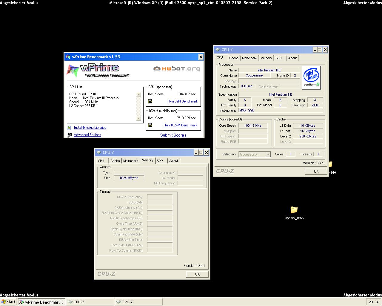The image size is (382, 306).
Task: Click the 32M best score 204,402 sec
Action: tap(187, 94)
